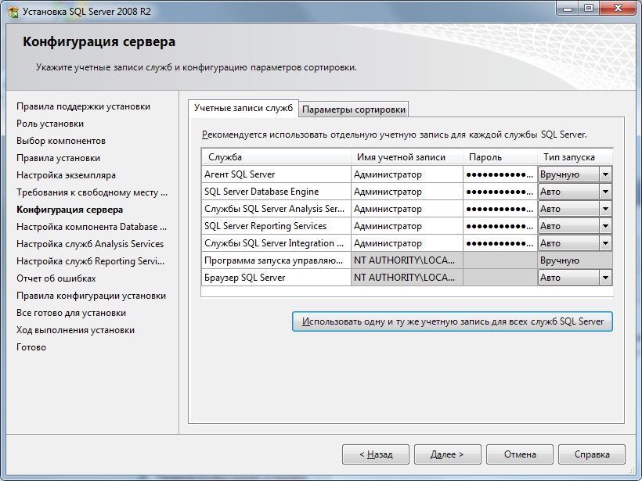Click the SQL Server setup title bar icon
The image size is (642, 481).
(x=13, y=12)
